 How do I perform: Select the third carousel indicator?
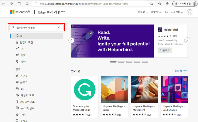pos(129,62)
